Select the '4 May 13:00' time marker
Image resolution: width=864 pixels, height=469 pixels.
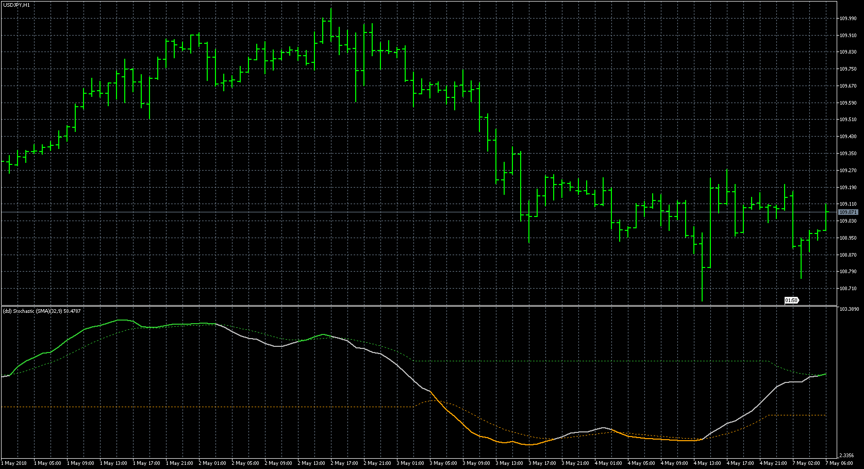click(707, 463)
